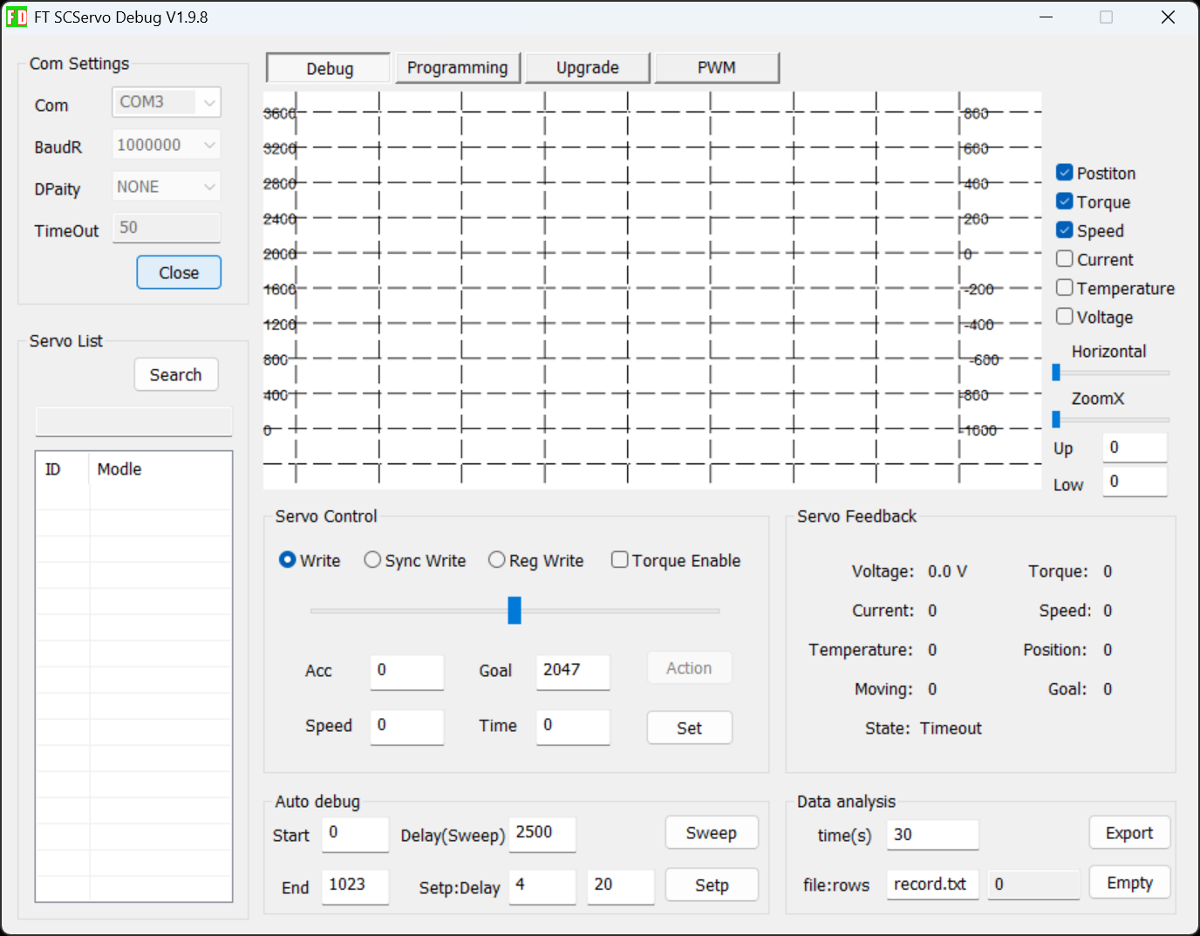Image resolution: width=1200 pixels, height=936 pixels.
Task: Switch to the Debug tab
Action: click(x=329, y=68)
